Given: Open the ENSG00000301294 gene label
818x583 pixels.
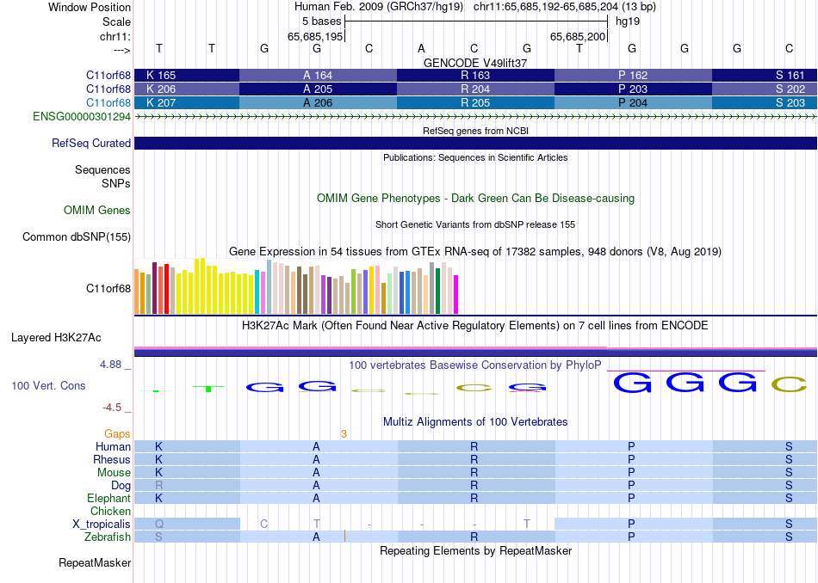Looking at the screenshot, I should pos(82,117).
